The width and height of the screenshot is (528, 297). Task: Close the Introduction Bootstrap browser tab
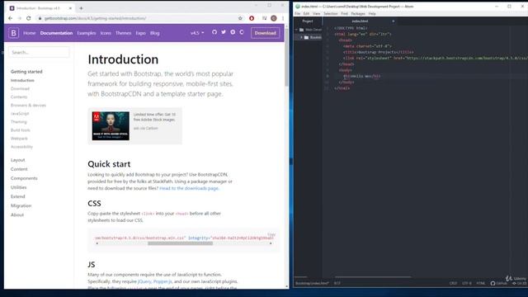coord(70,8)
